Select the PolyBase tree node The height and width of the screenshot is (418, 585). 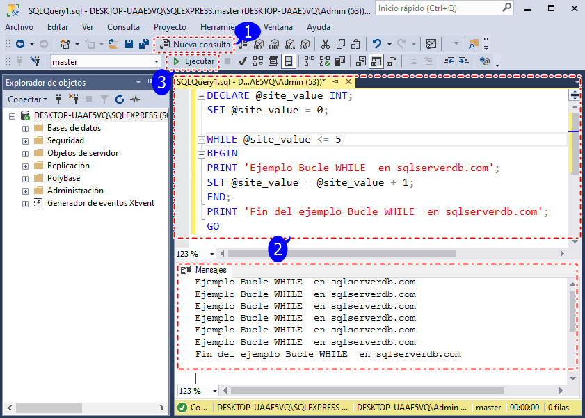(x=63, y=178)
